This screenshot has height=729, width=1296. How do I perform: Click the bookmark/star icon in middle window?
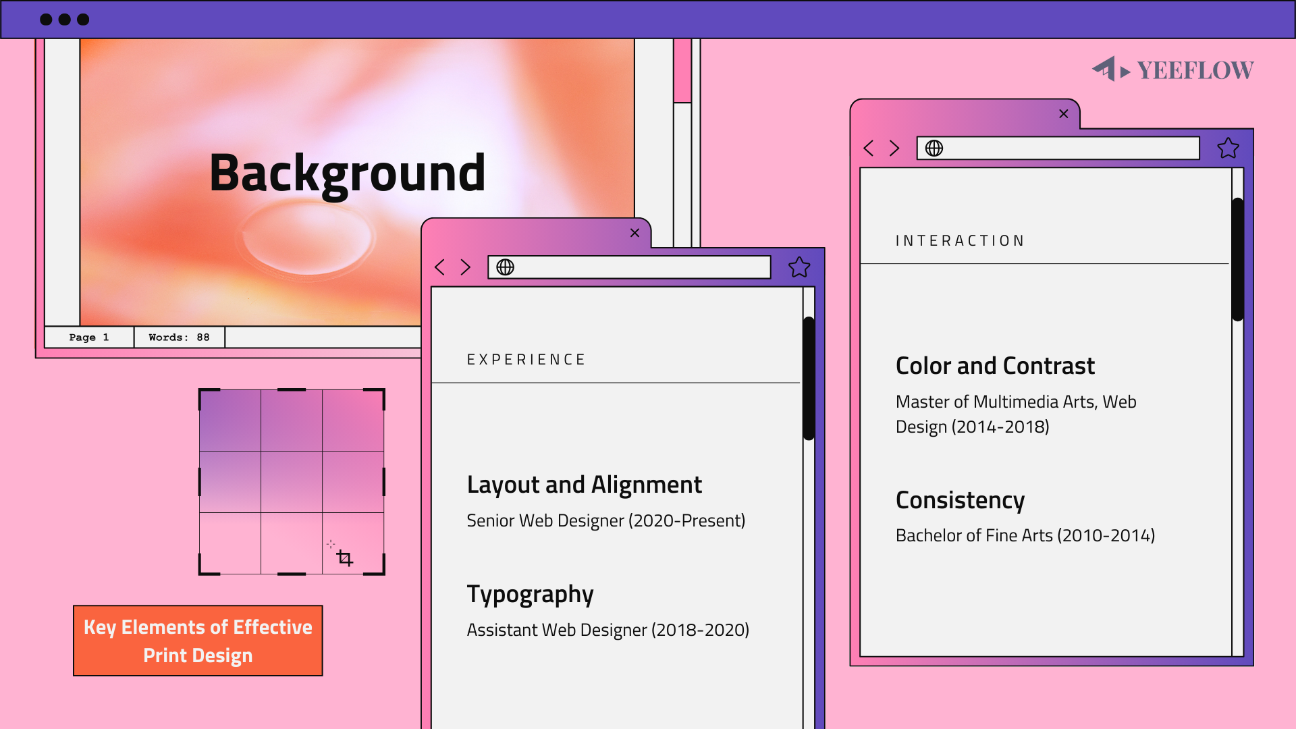coord(798,265)
